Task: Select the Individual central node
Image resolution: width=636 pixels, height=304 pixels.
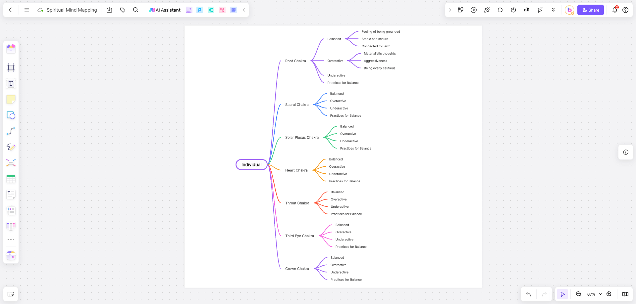Action: [x=251, y=164]
